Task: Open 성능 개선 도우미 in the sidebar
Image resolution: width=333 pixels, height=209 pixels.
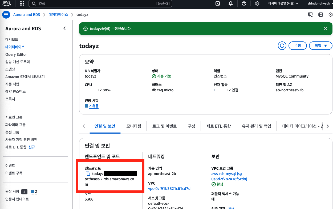Action: pos(18,62)
